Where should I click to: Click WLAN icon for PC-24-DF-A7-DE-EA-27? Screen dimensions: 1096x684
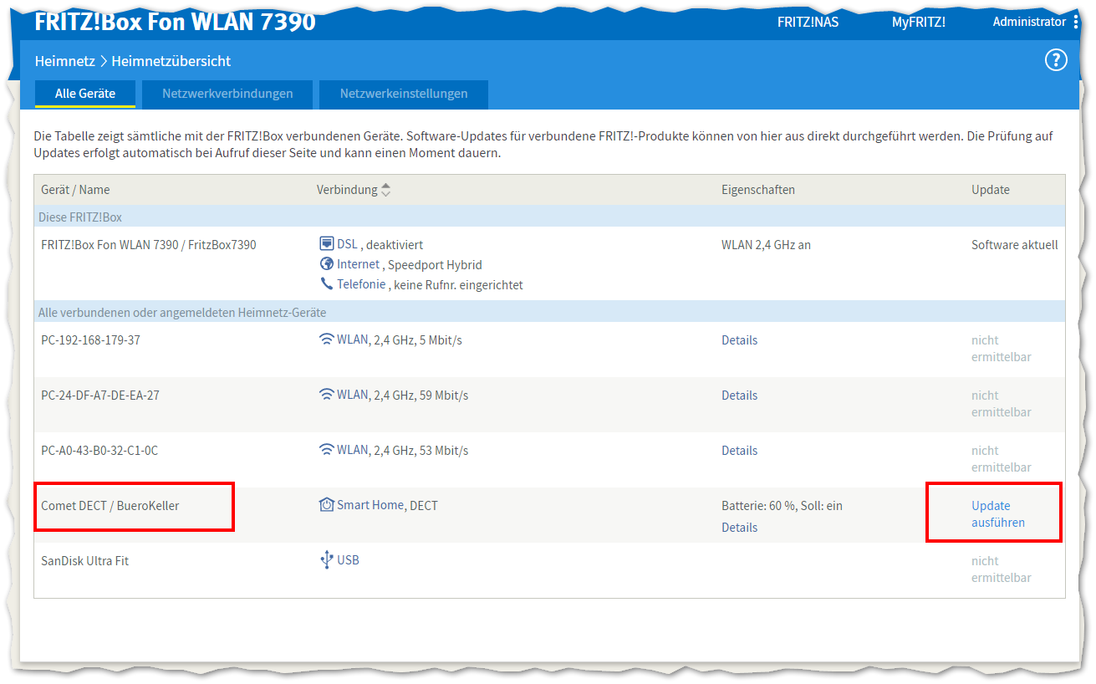coord(327,395)
